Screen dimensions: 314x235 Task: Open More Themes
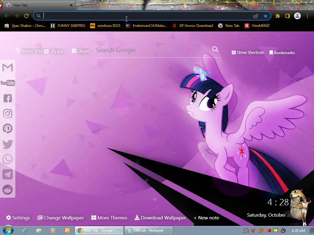coord(109,218)
